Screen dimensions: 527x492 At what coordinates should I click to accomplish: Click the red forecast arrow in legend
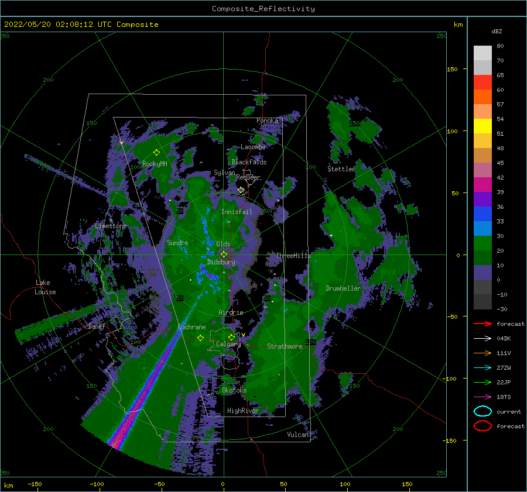tap(482, 324)
